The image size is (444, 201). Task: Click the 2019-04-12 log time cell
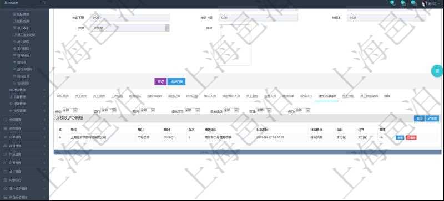pyautogui.click(x=270, y=137)
